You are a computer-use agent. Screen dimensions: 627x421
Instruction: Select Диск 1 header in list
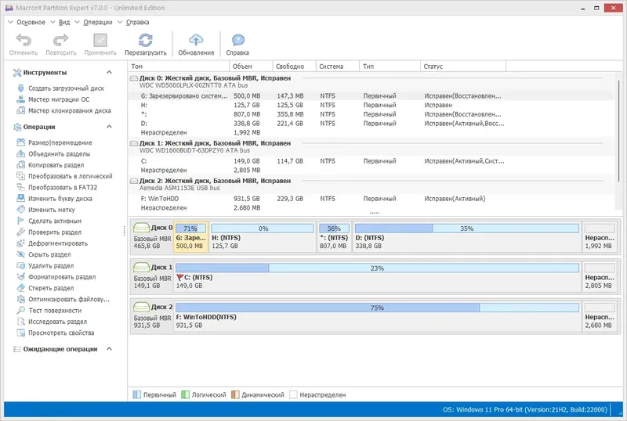click(x=371, y=146)
